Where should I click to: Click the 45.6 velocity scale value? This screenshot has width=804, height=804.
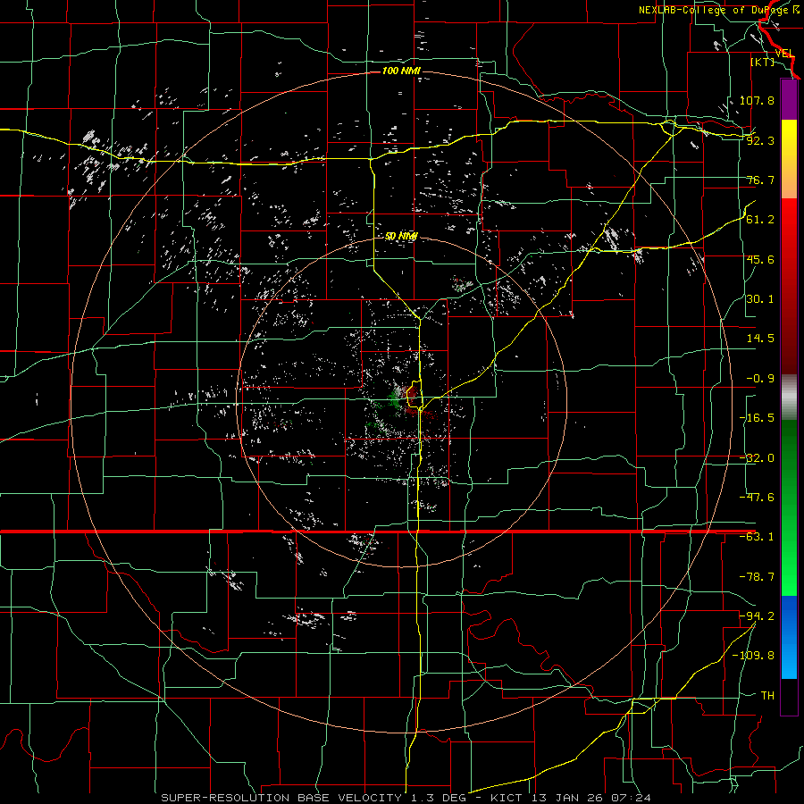(x=760, y=259)
